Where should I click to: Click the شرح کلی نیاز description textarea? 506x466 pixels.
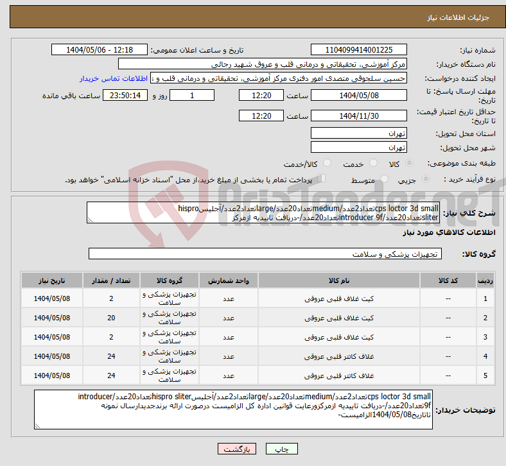point(263,213)
